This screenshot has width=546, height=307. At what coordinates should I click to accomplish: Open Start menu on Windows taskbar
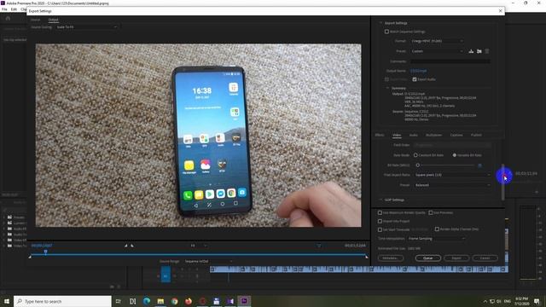point(7,301)
